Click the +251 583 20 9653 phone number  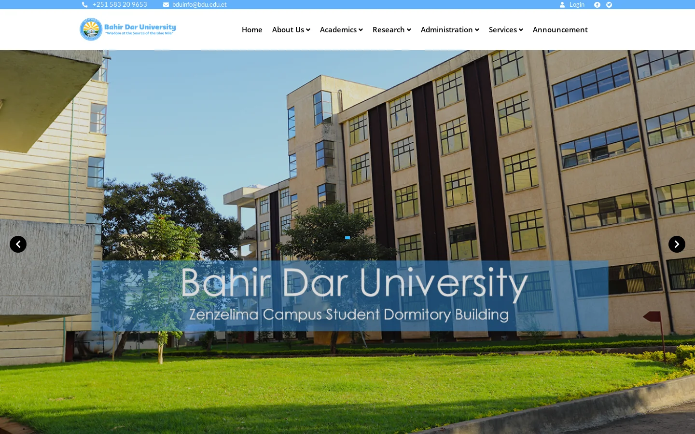120,5
